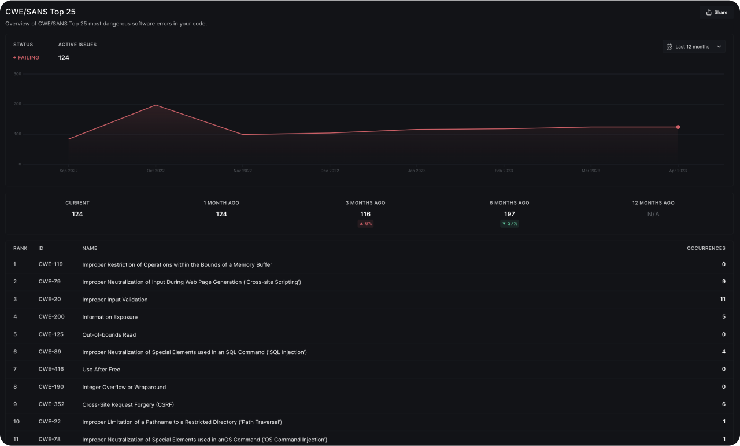Screen dimensions: 740x446
Task: Click the 6 months ago value 197
Action: [509, 214]
